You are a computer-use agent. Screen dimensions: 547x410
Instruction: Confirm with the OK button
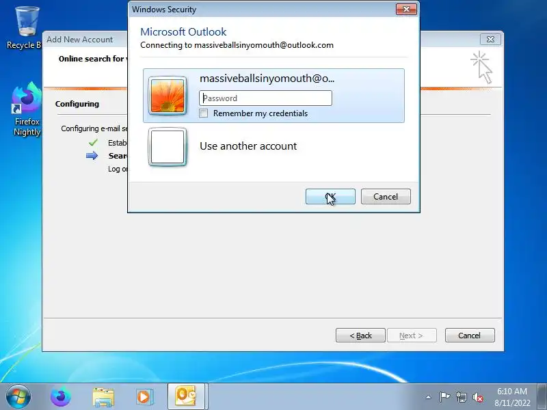[330, 197]
